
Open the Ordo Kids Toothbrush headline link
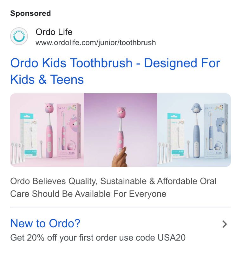tap(115, 71)
